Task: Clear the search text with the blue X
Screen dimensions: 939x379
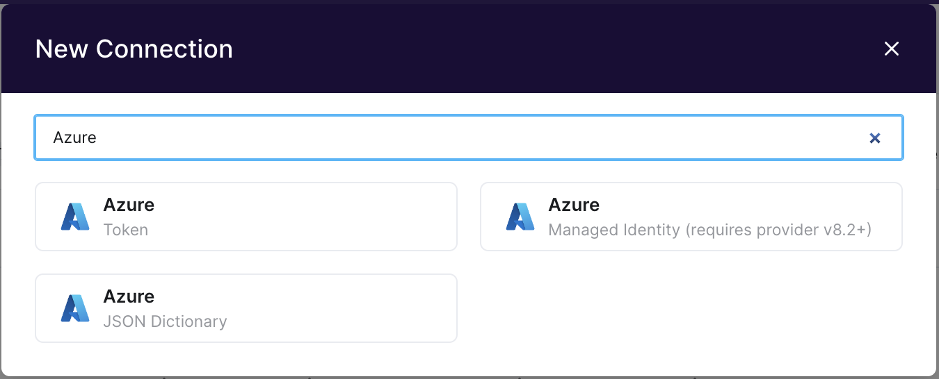Action: point(875,138)
